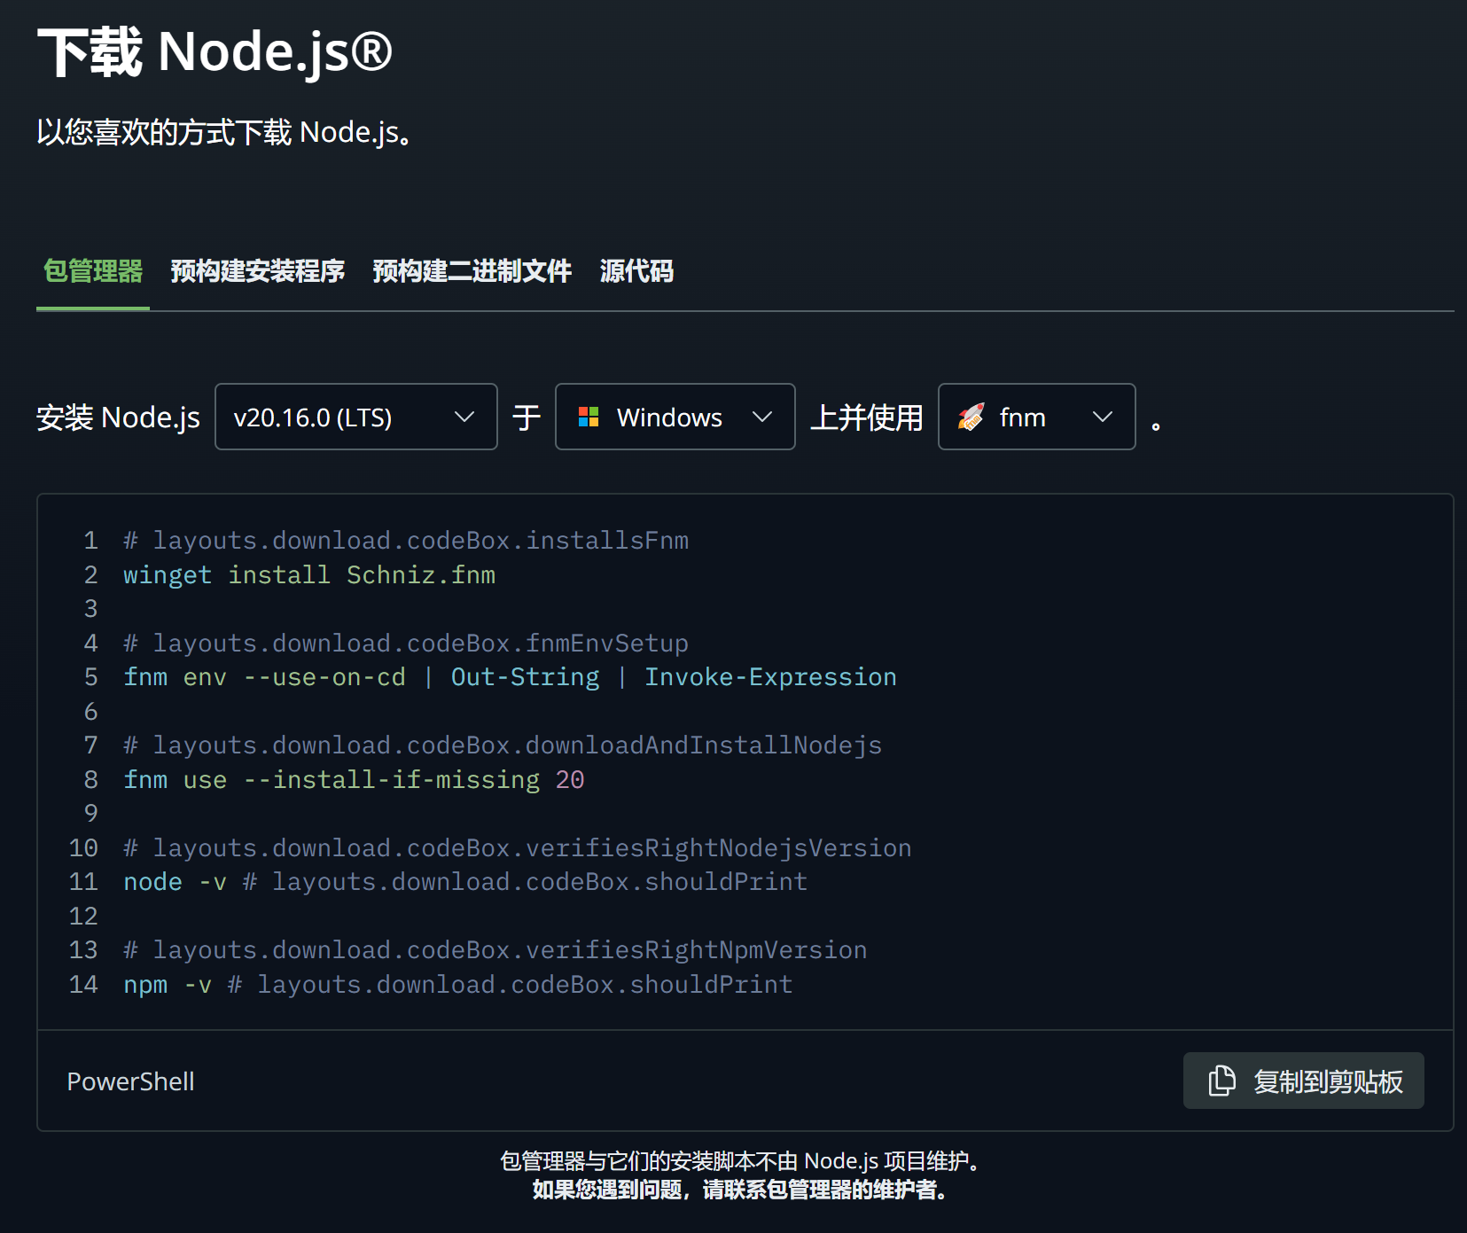Click the fnm rocket icon

pyautogui.click(x=971, y=417)
